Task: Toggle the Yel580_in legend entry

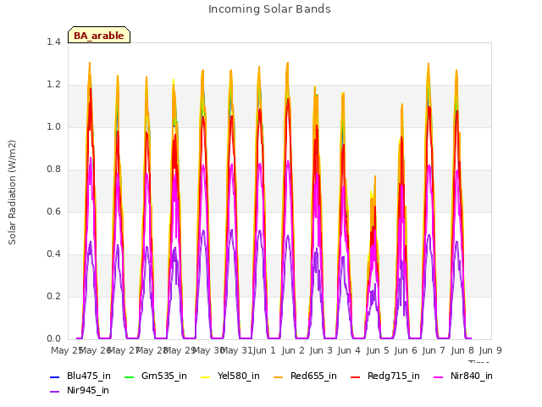Action: coord(230,376)
